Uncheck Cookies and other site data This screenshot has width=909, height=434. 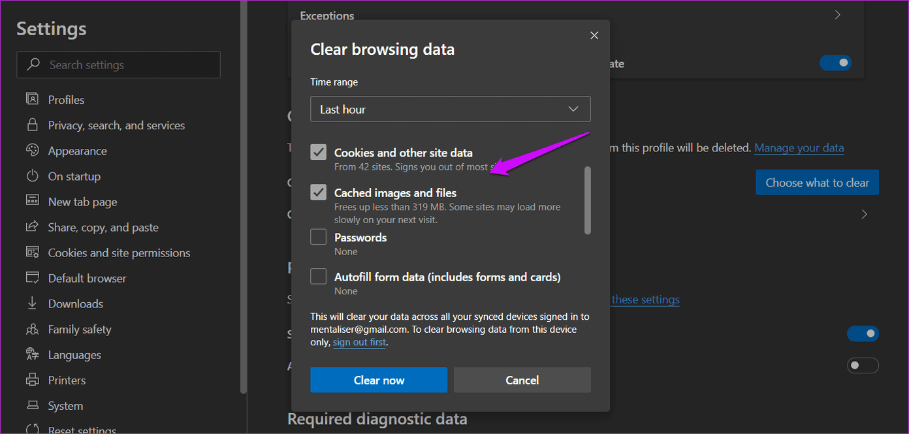click(318, 153)
